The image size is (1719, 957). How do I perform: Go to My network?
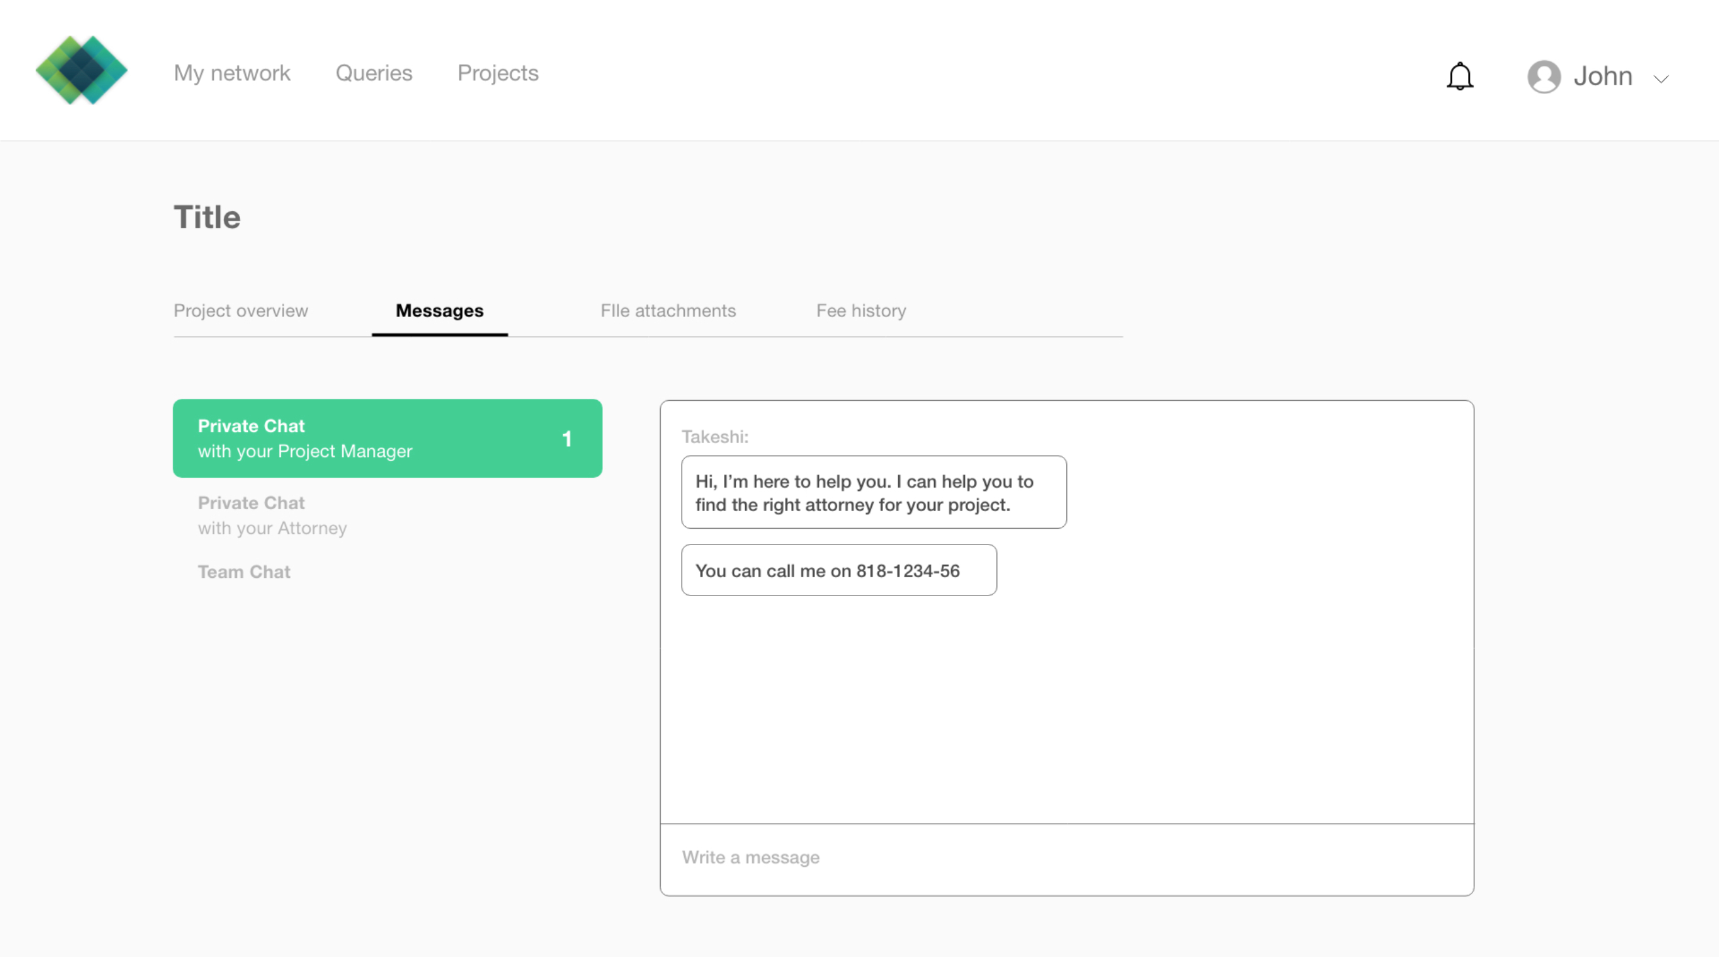tap(232, 73)
